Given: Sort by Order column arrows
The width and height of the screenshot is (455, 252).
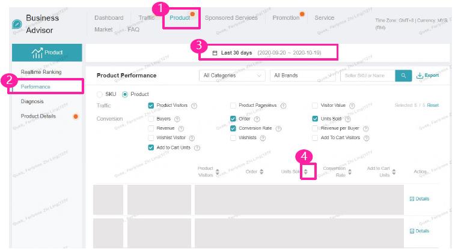Looking at the screenshot, I should tap(261, 172).
